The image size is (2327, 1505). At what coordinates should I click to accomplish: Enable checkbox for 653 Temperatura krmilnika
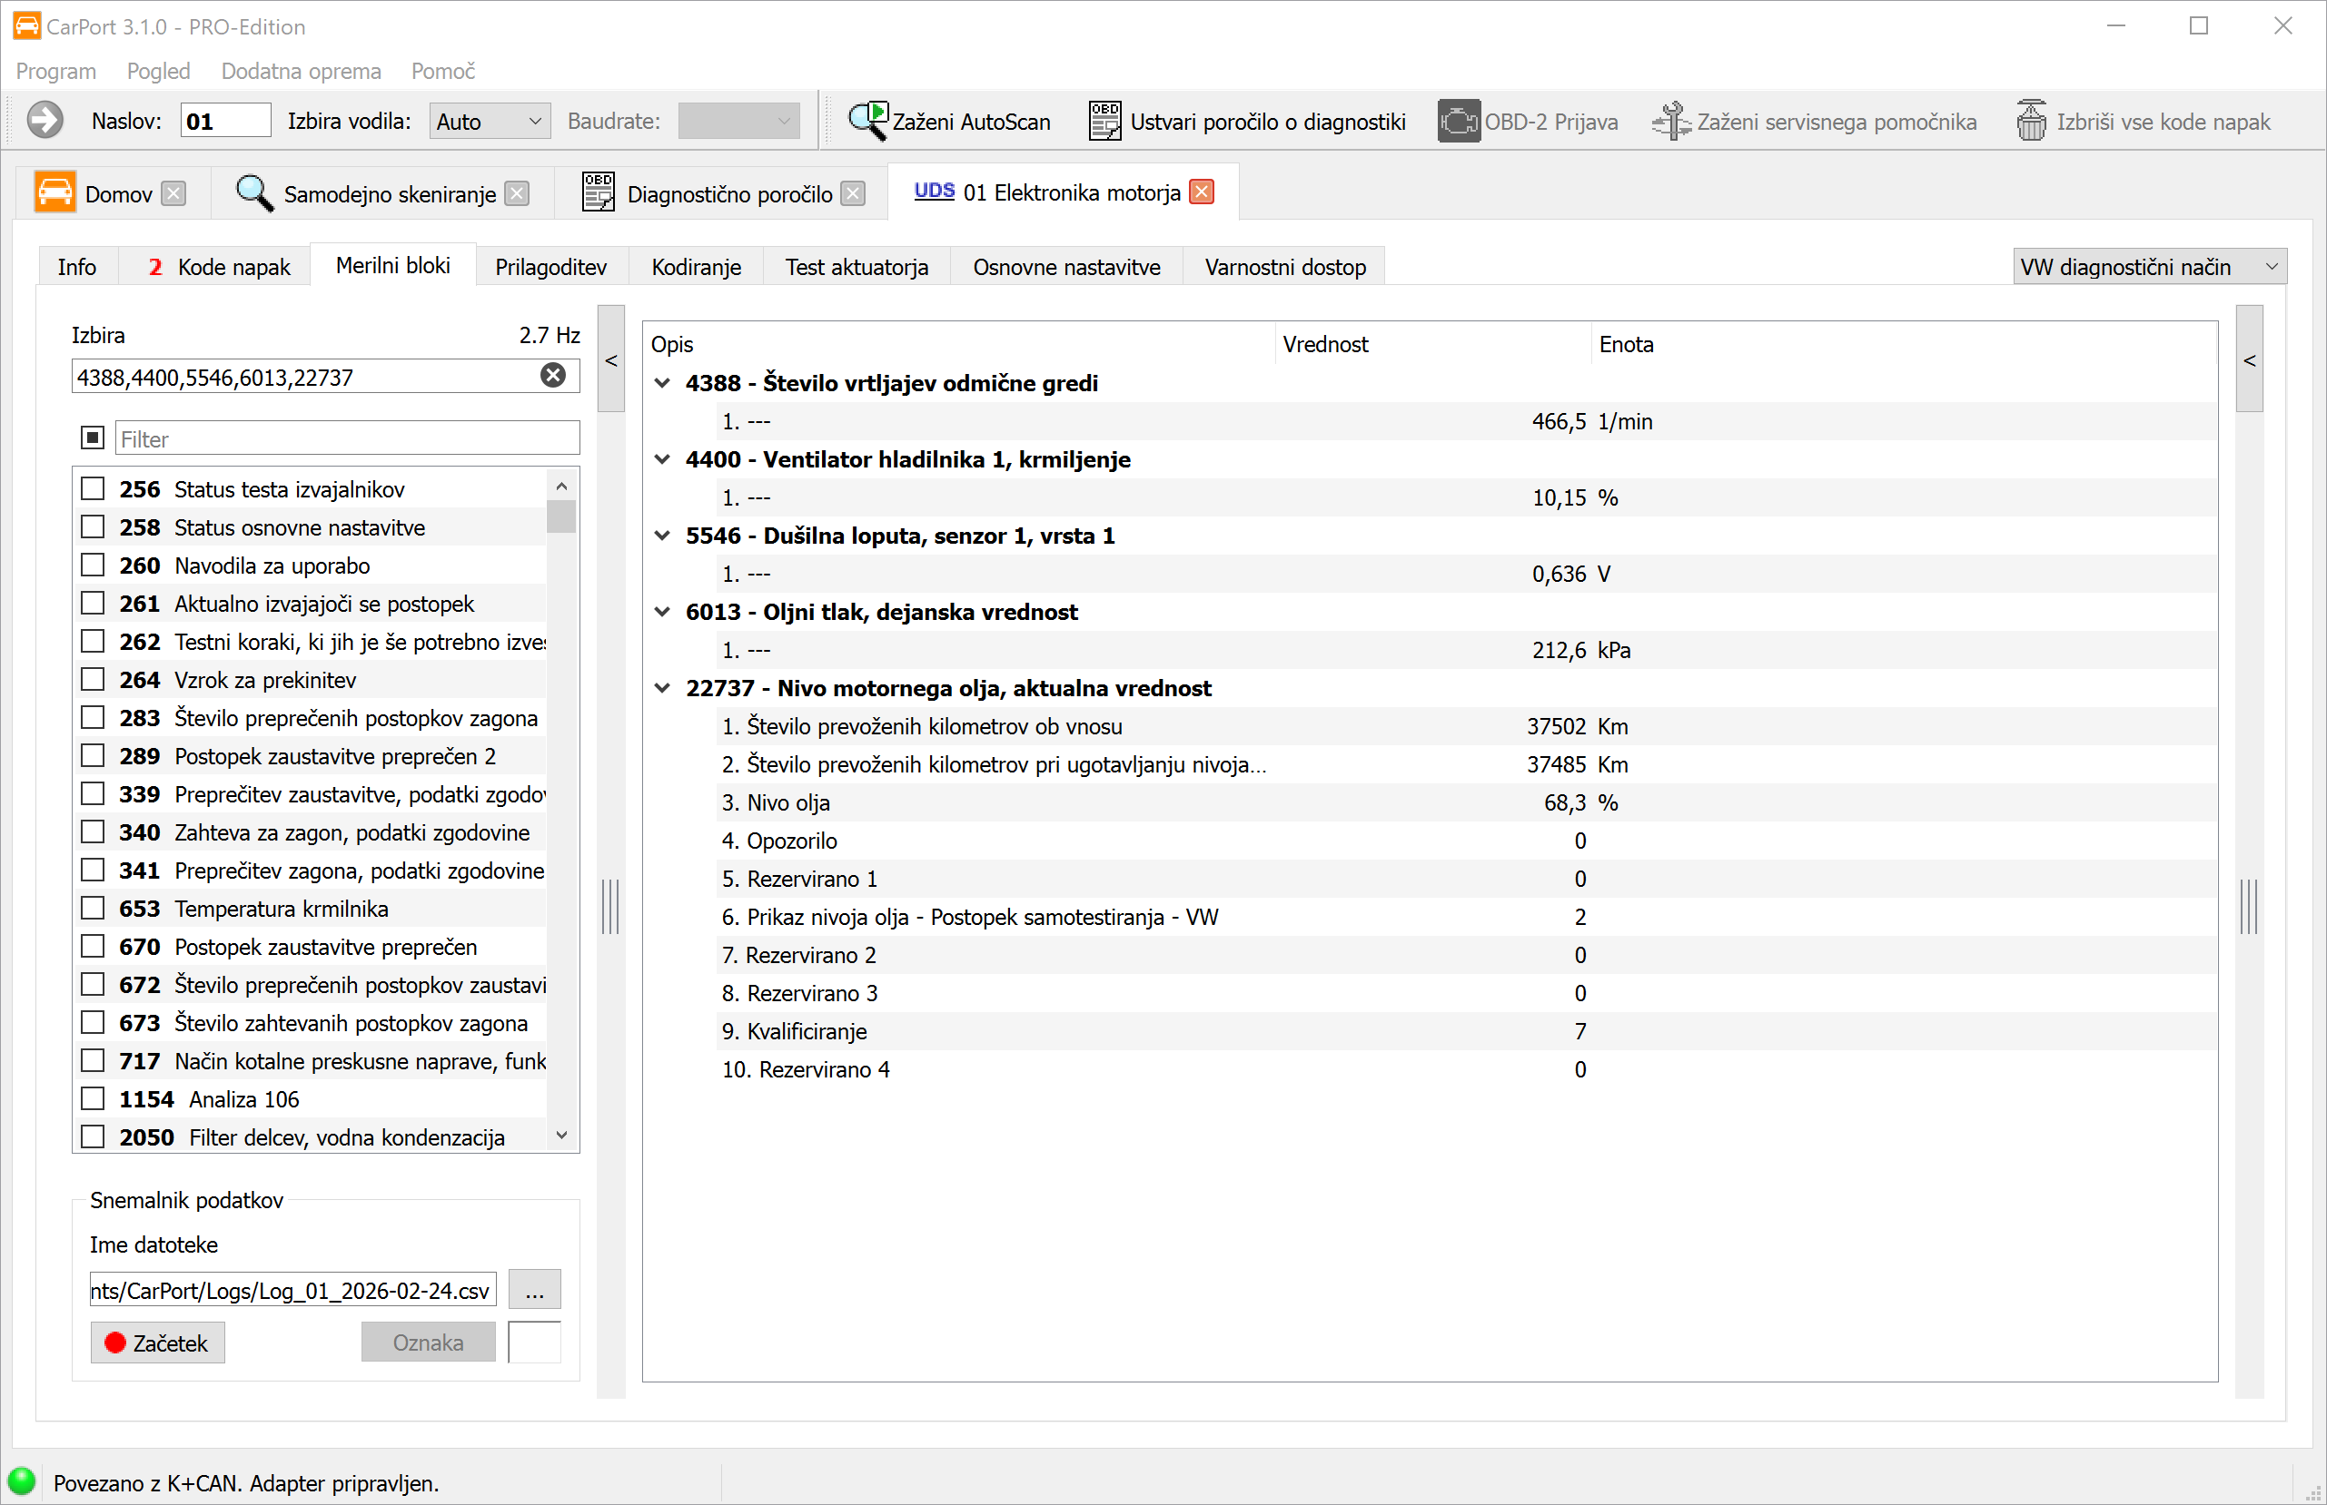click(93, 908)
